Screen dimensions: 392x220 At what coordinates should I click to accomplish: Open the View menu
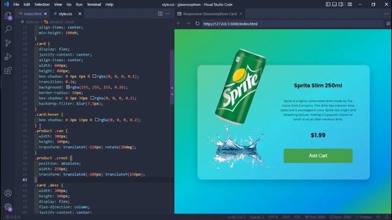tap(58, 4)
